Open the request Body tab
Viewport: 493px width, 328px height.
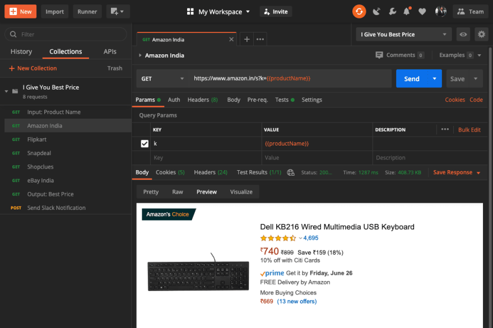pyautogui.click(x=234, y=100)
